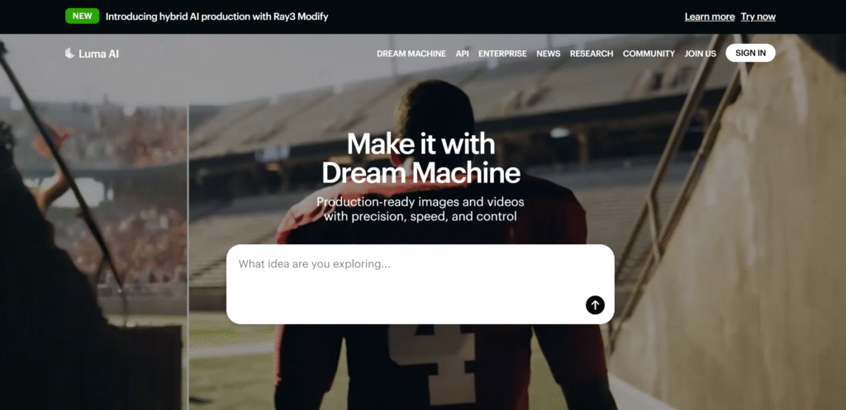Click the Luma AI logo icon
Viewport: 846px width, 410px height.
(x=69, y=54)
